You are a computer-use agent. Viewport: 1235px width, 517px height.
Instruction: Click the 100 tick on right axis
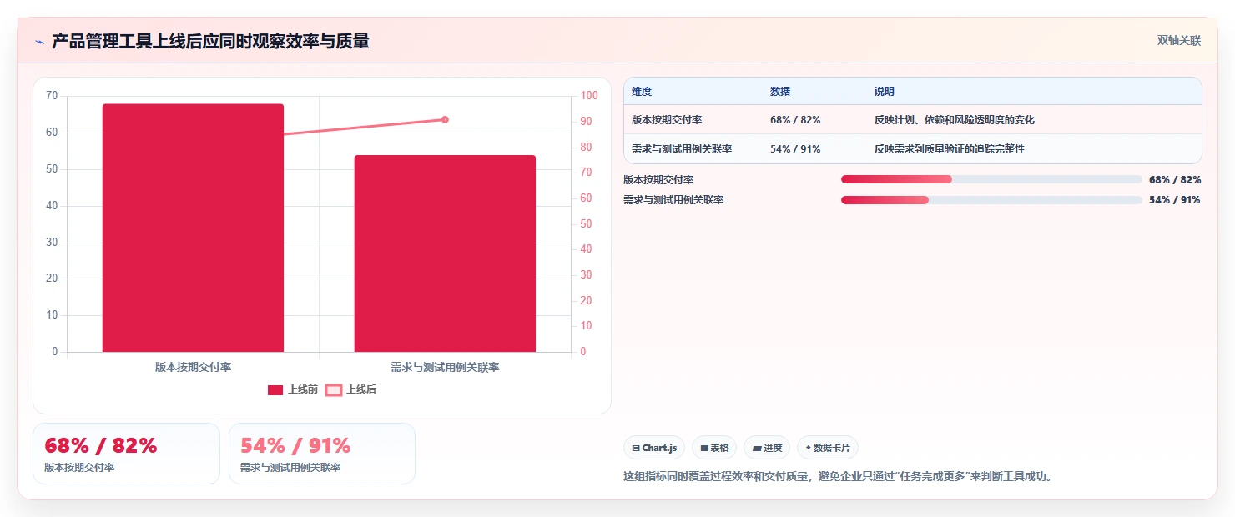pos(590,96)
